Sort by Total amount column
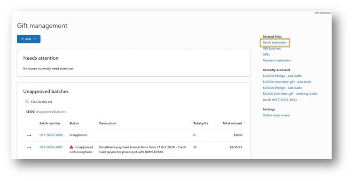 (232, 123)
